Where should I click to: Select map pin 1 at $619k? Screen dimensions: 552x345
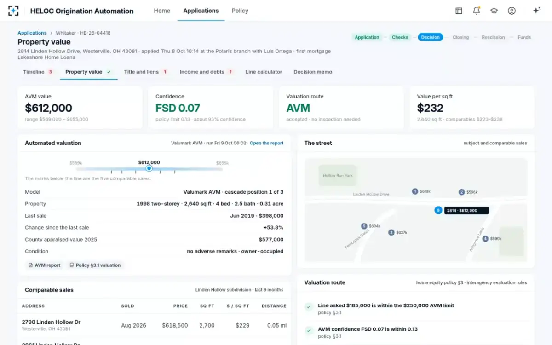[x=415, y=191]
